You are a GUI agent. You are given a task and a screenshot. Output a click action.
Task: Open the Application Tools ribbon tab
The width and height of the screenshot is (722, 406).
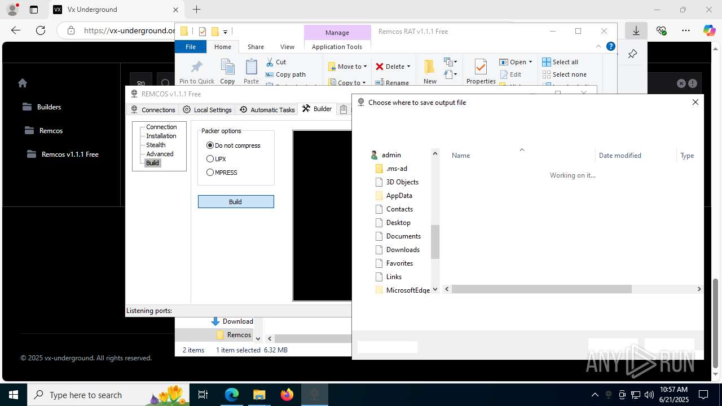click(x=337, y=47)
